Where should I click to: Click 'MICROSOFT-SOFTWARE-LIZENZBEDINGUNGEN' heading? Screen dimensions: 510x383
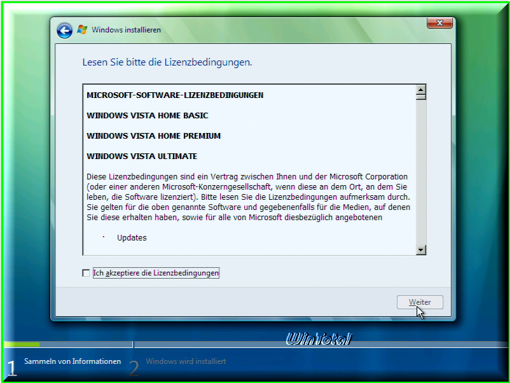[x=175, y=95]
